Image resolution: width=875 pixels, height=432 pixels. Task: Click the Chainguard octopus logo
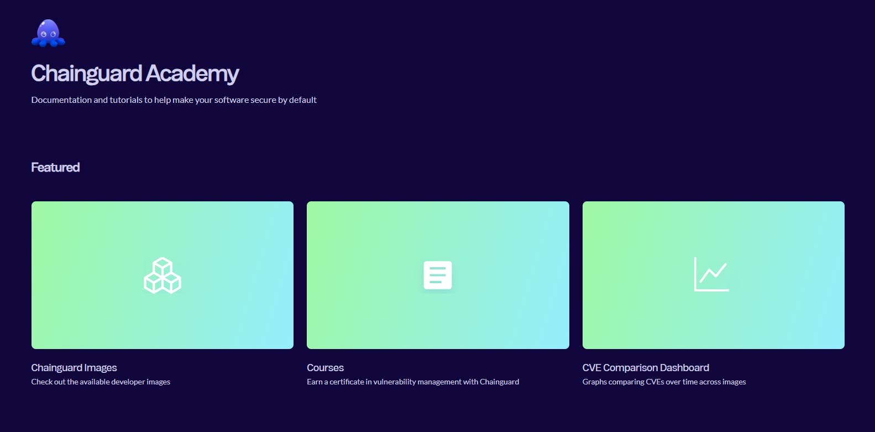(48, 33)
